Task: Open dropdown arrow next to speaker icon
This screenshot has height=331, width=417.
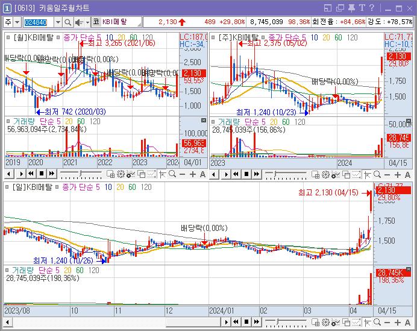Action: [88, 22]
